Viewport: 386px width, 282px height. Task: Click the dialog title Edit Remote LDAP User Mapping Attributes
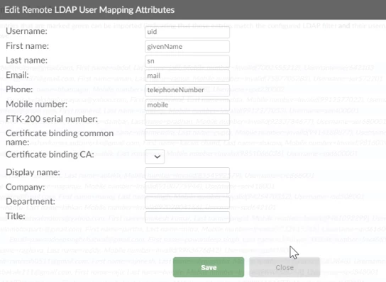(x=89, y=10)
